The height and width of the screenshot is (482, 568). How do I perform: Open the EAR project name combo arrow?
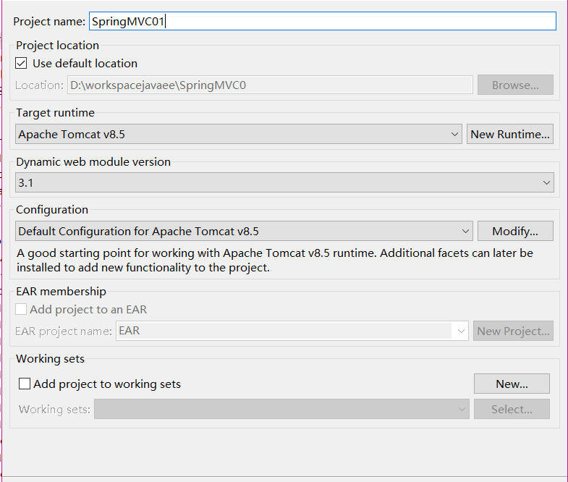pyautogui.click(x=461, y=331)
